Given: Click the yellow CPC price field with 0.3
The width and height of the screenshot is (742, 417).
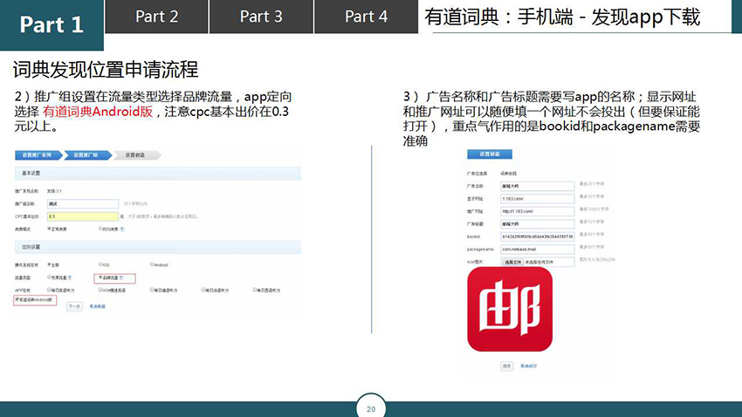Looking at the screenshot, I should click(x=83, y=216).
